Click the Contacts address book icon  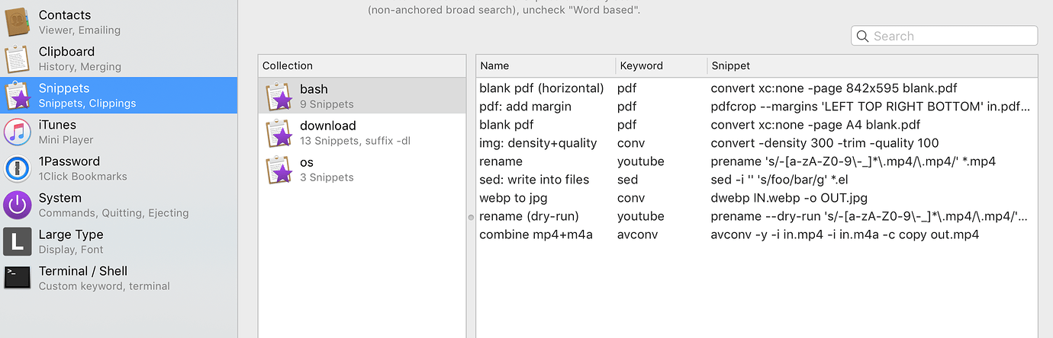pyautogui.click(x=18, y=22)
